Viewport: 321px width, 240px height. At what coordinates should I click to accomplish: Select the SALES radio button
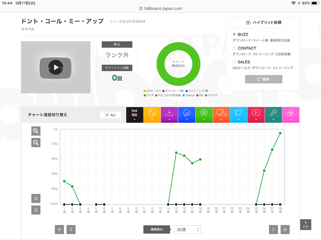coord(234,62)
